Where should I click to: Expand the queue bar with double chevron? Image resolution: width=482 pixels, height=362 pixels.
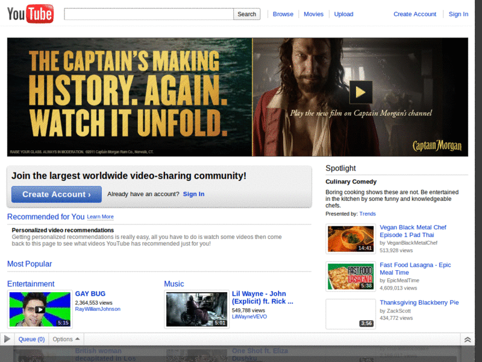468,340
